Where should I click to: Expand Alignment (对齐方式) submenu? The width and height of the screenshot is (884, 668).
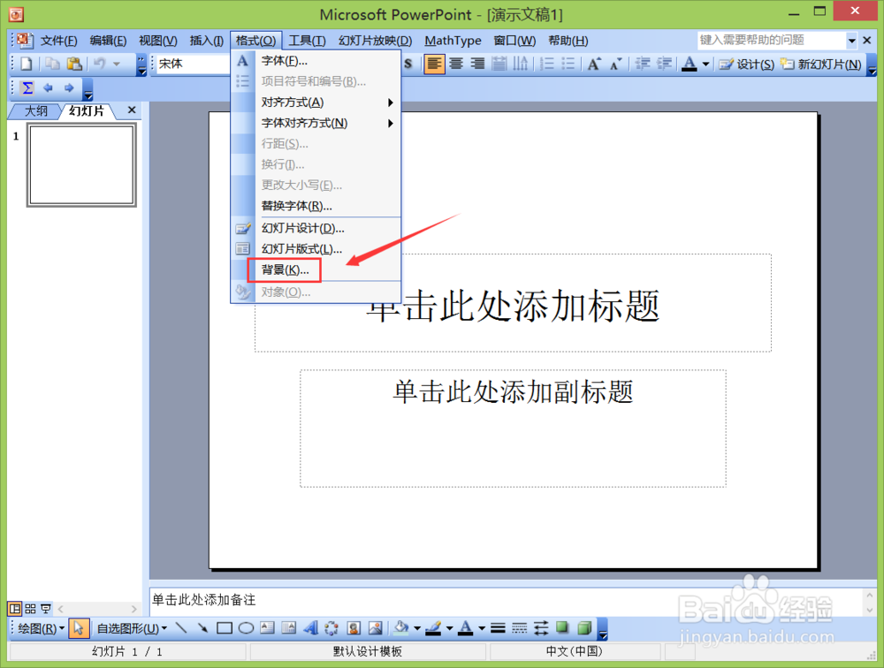(316, 102)
